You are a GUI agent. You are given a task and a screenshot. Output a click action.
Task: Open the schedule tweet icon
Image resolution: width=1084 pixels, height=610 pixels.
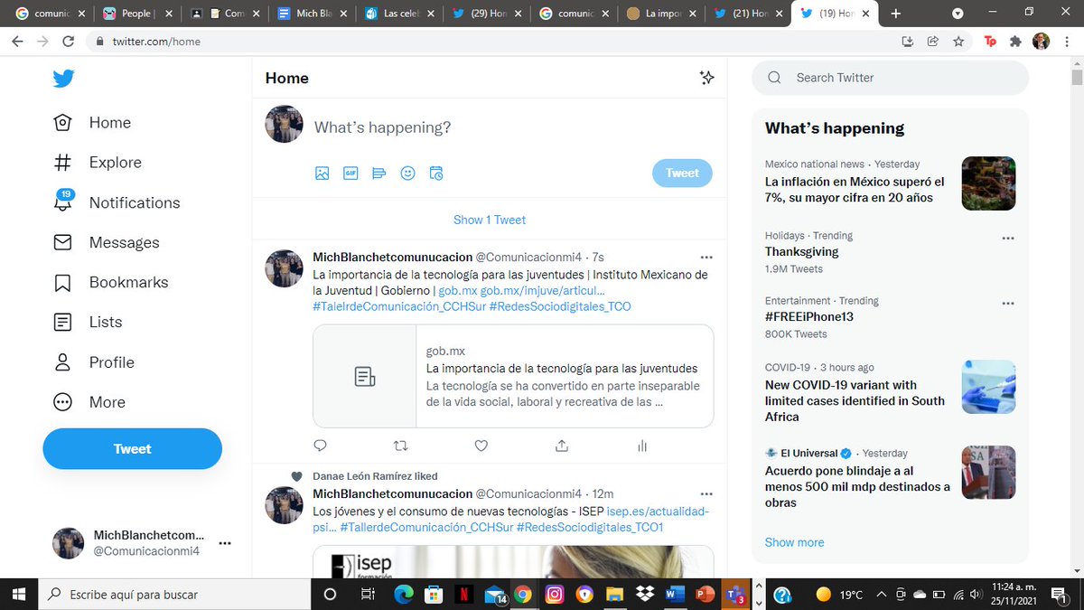[x=436, y=174]
